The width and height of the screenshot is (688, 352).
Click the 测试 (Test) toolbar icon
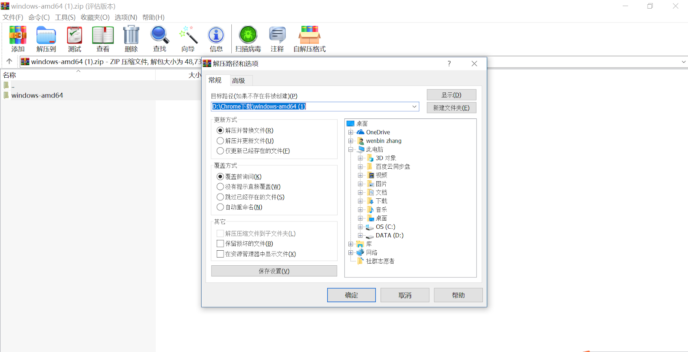point(74,35)
